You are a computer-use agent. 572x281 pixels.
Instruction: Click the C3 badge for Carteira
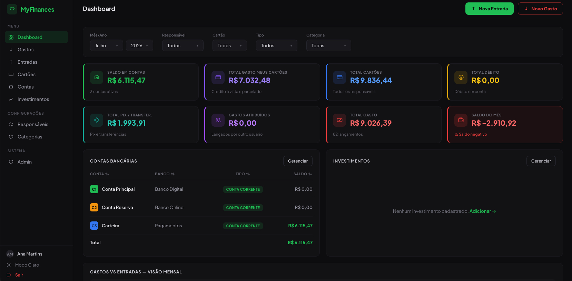[94, 226]
